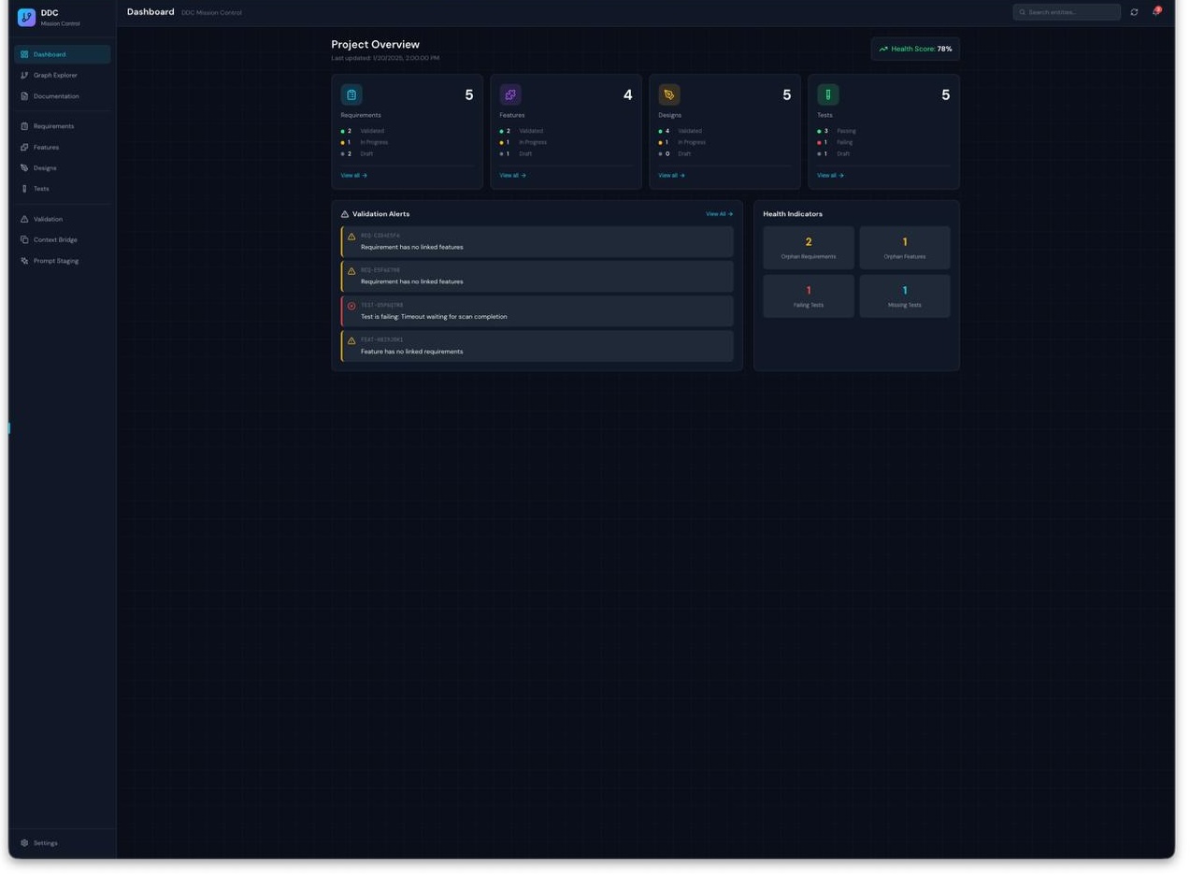Click the purple Features icon on its card

(510, 94)
